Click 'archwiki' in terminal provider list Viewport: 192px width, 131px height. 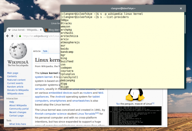pyautogui.click(x=67, y=33)
